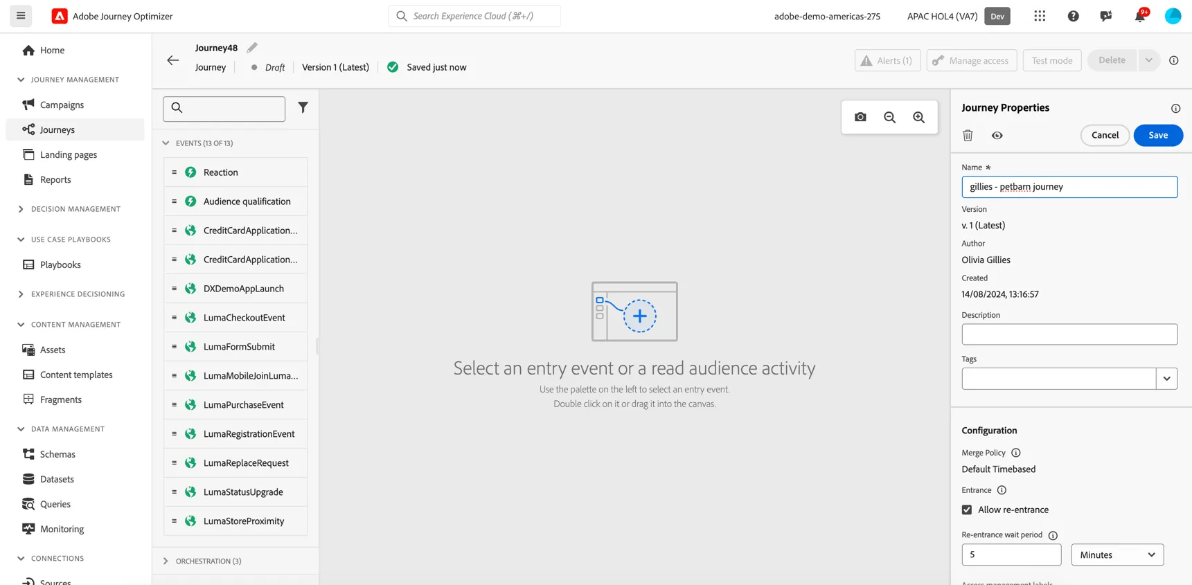This screenshot has height=585, width=1192.
Task: Click the Description input field
Action: point(1069,334)
